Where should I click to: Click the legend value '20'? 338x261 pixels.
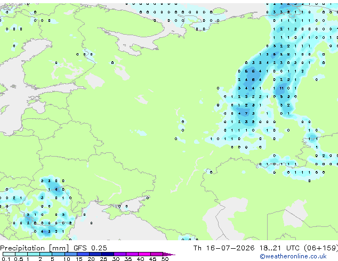(x=91, y=259)
